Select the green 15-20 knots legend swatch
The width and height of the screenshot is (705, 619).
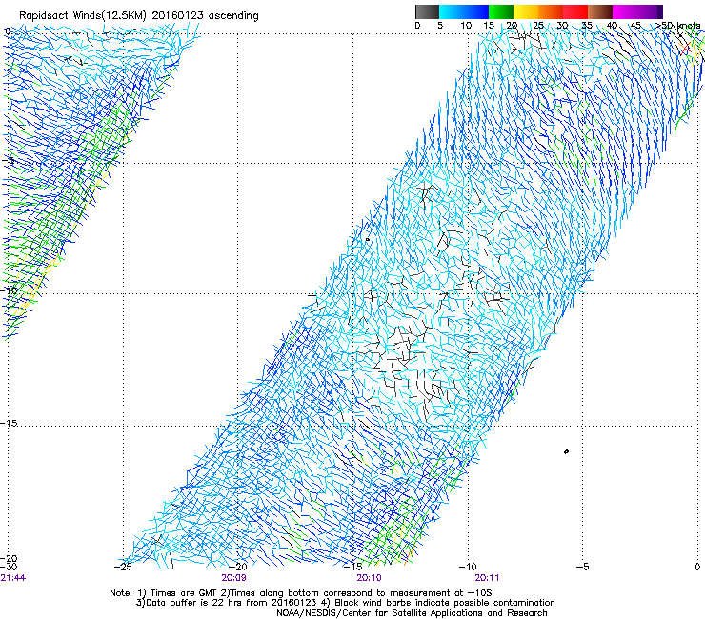point(501,11)
